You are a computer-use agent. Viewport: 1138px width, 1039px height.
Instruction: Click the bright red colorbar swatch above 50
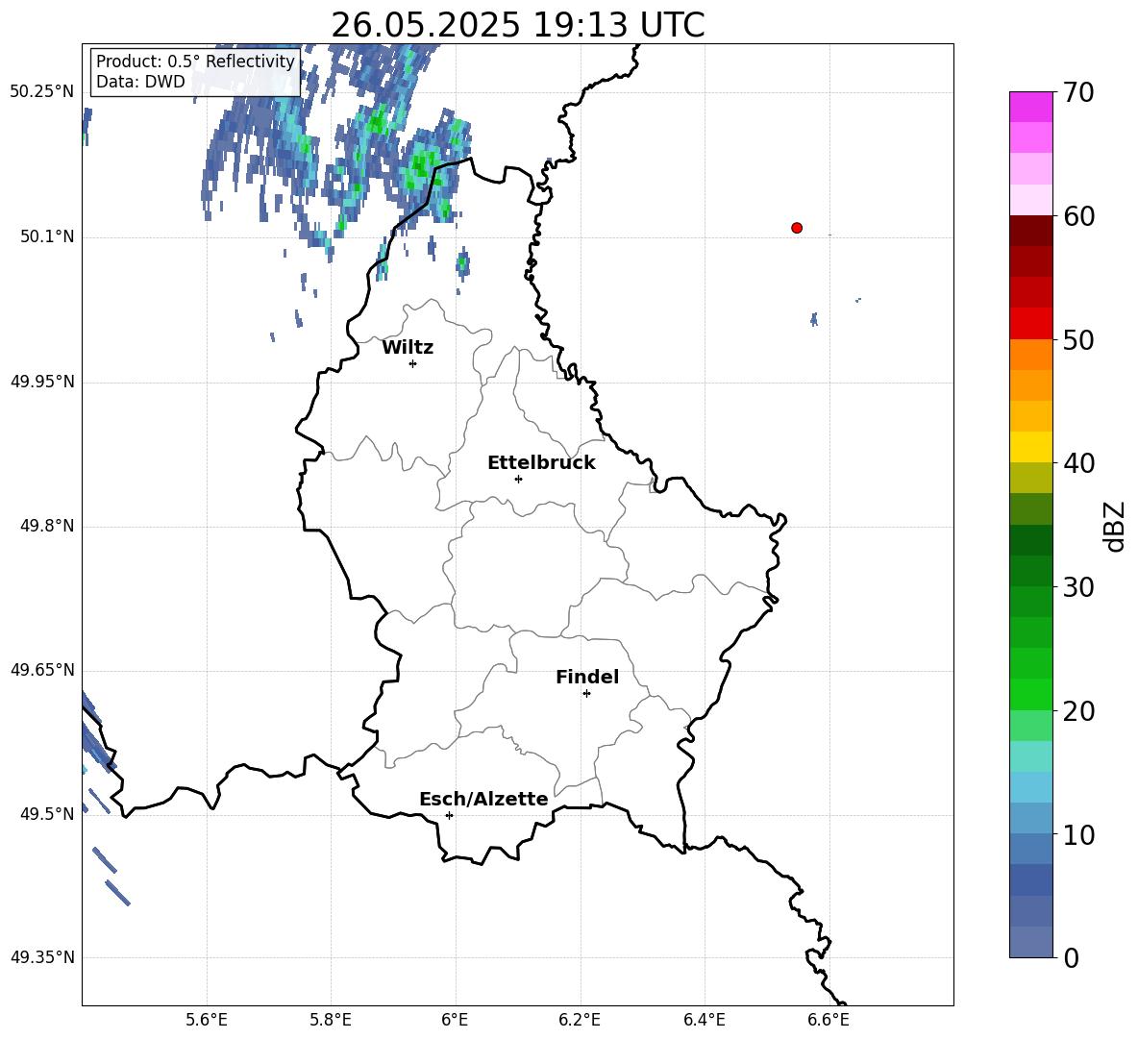pyautogui.click(x=1031, y=324)
